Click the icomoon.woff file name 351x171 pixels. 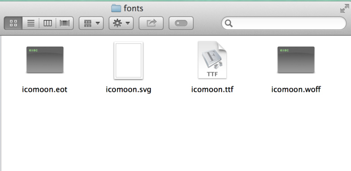tap(296, 89)
